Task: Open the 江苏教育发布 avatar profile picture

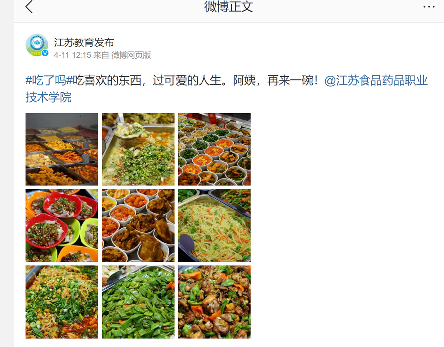Action: point(37,45)
